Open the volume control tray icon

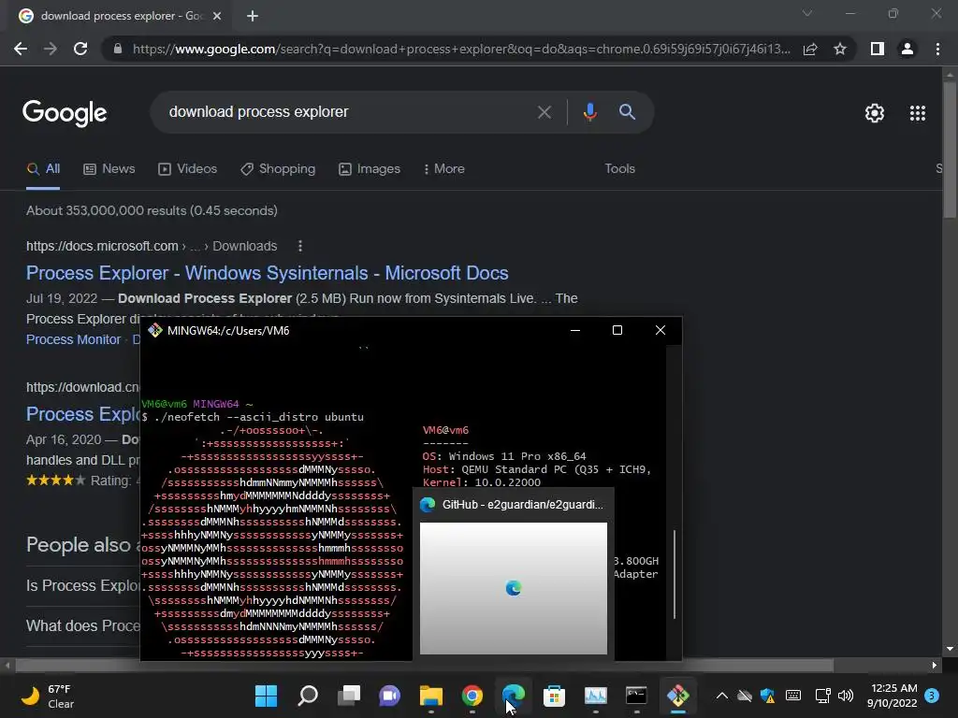pos(846,696)
